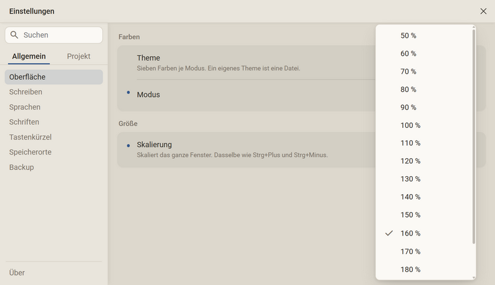Open the Oberfläche settings section
Viewport: 495px width, 285px height.
click(x=54, y=77)
